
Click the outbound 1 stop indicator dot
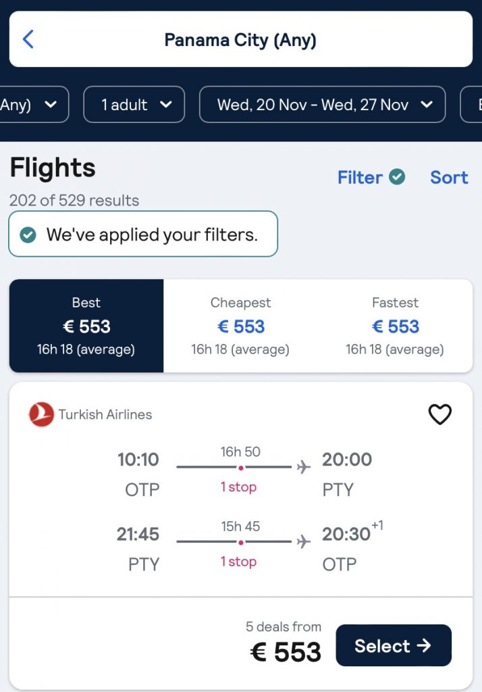(x=240, y=468)
